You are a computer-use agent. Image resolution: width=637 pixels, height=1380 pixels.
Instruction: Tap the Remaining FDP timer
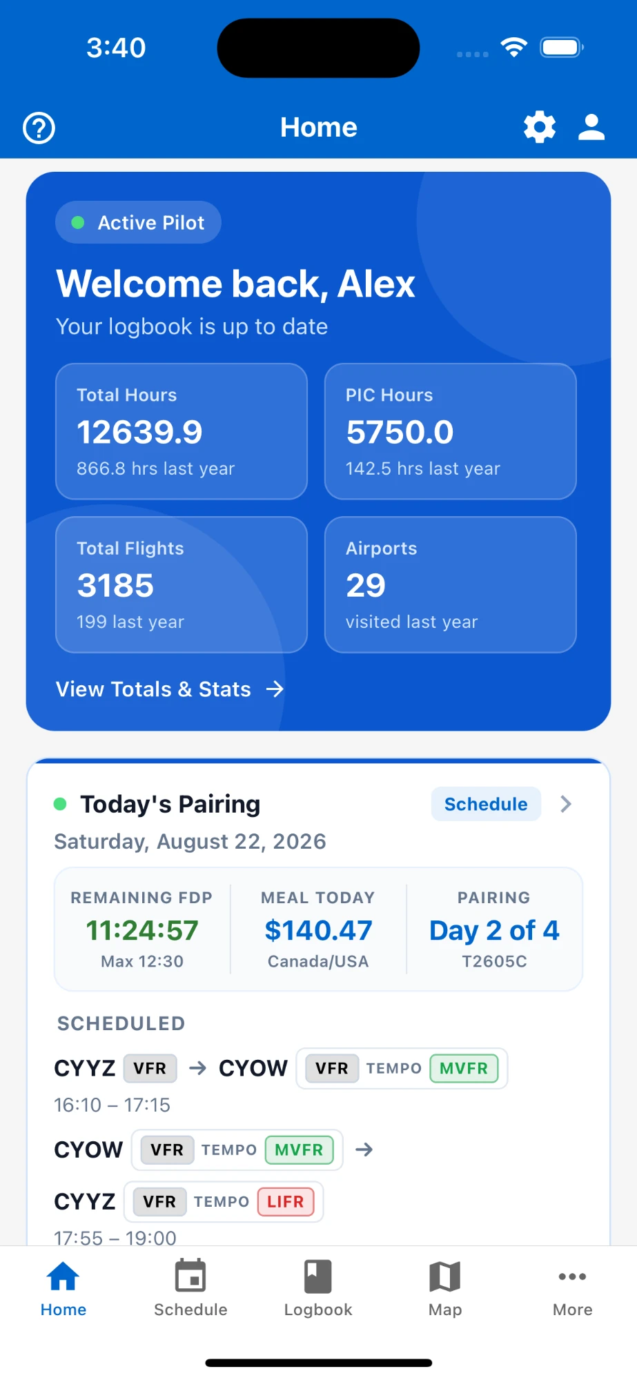point(142,930)
